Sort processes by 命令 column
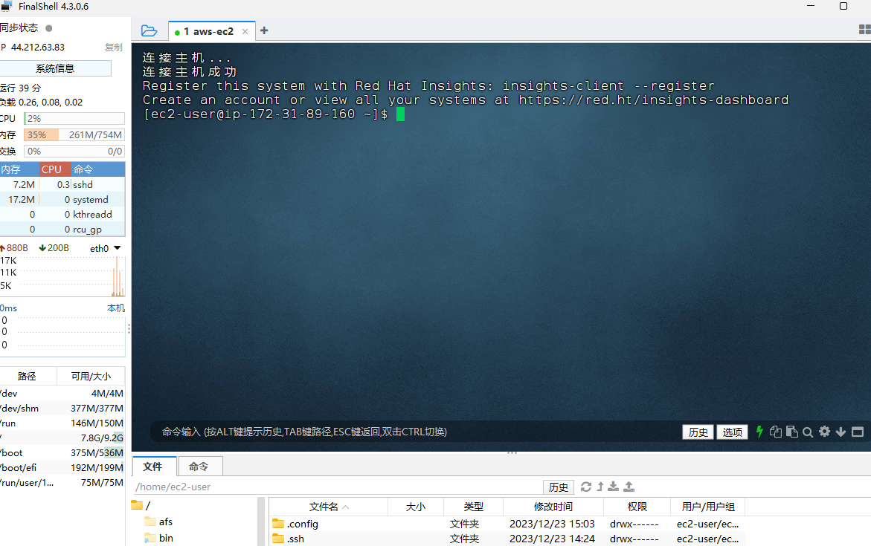 point(97,169)
